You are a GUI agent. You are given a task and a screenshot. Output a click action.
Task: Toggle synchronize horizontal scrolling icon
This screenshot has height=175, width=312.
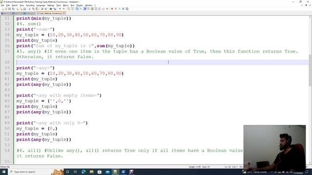coord(73,9)
